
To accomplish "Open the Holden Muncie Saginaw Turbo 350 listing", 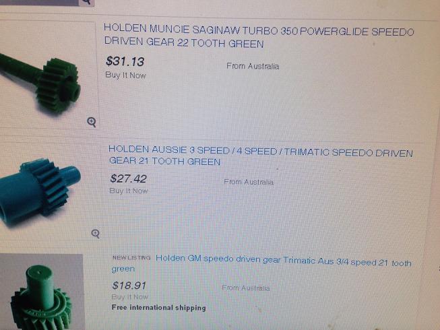I will tap(259, 36).
